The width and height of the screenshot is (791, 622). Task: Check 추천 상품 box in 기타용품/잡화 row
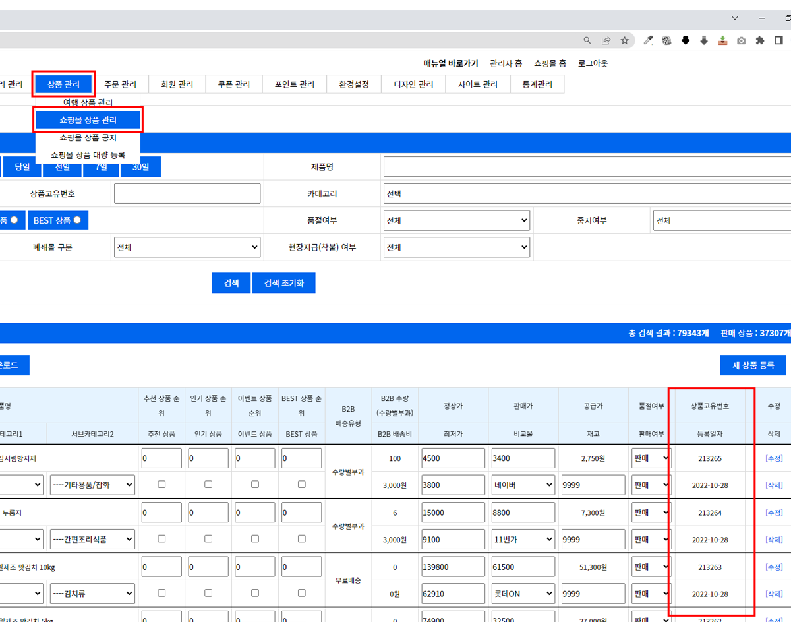click(x=161, y=484)
